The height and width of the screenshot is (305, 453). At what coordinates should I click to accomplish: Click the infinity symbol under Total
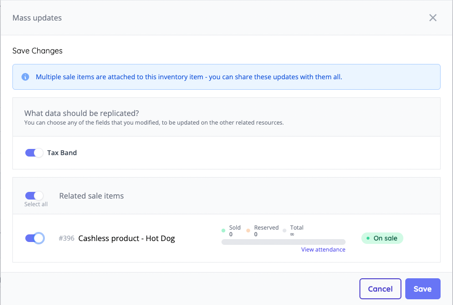pyautogui.click(x=293, y=234)
